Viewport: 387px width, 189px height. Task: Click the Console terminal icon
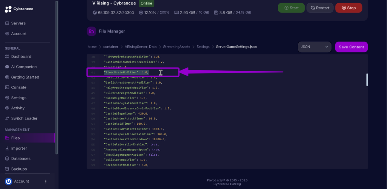pyautogui.click(x=7, y=87)
